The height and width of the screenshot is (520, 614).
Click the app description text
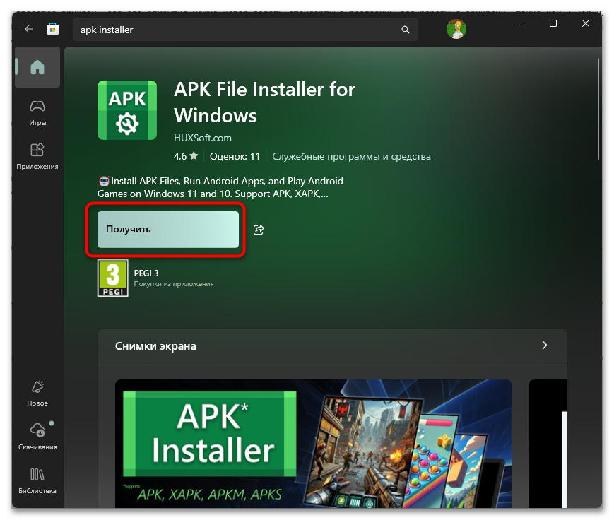[x=220, y=187]
